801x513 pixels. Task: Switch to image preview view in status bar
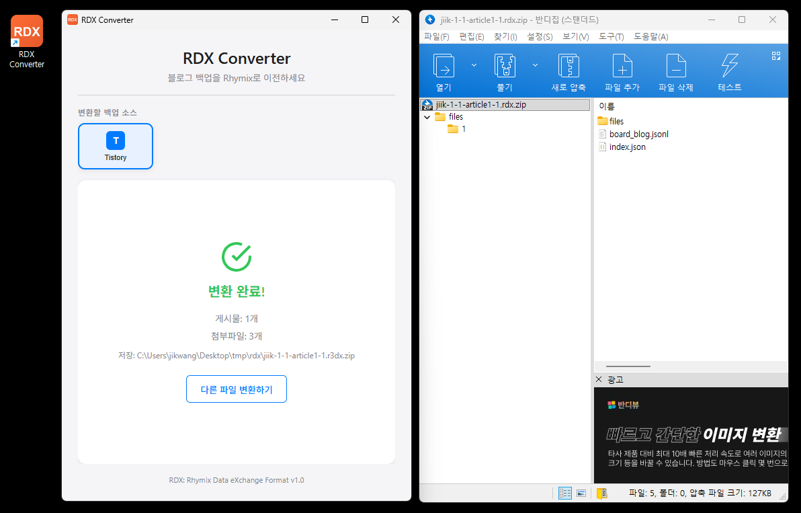coord(581,493)
